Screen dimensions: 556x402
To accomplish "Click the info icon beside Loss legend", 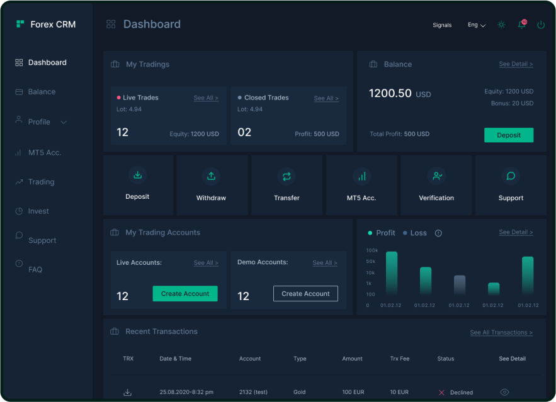I will 438,233.
